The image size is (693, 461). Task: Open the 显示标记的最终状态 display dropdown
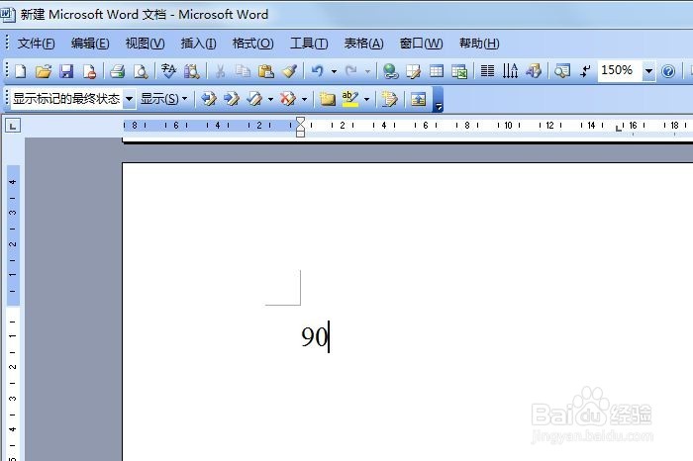pos(129,99)
